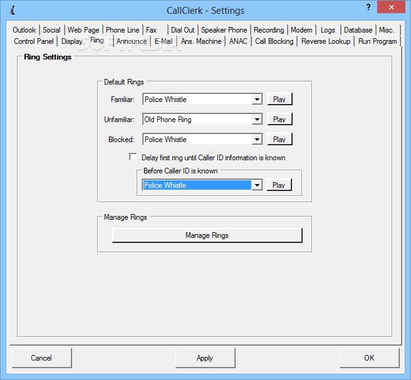Switch to the Outlook tab
411x380 pixels.
[24, 30]
